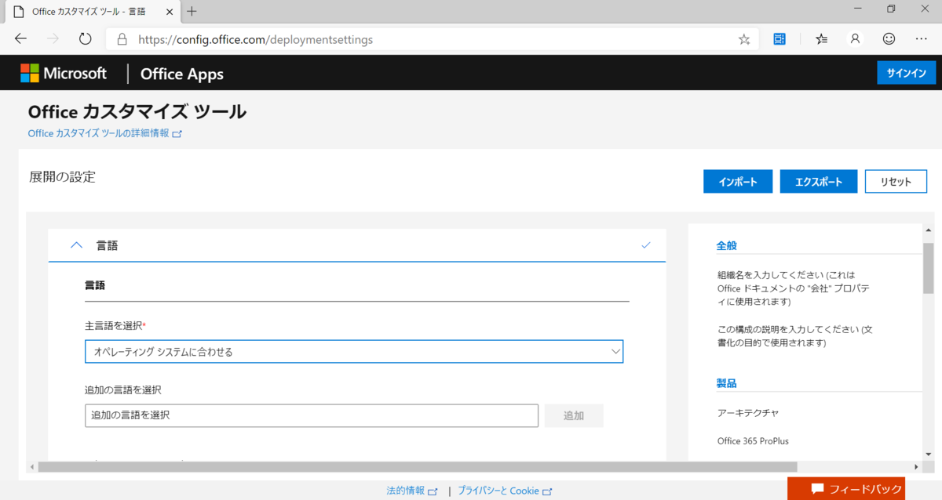The width and height of the screenshot is (942, 500).
Task: Open the browser profile icon
Action: 856,38
